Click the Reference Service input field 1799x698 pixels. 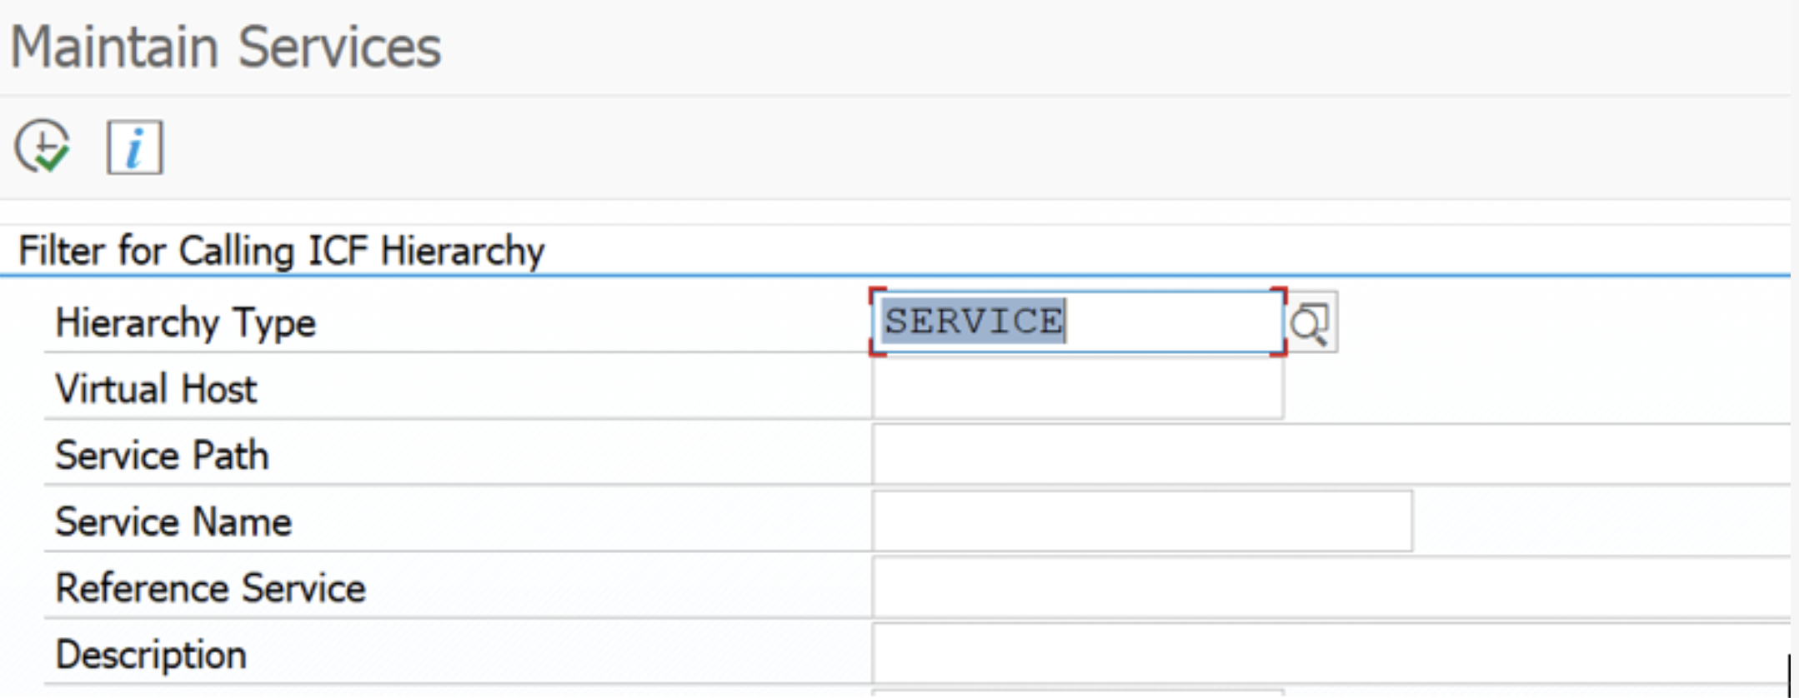coord(1329,588)
